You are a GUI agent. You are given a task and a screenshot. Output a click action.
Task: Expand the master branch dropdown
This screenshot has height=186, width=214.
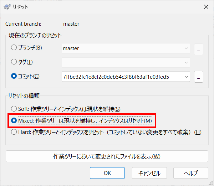point(186,48)
